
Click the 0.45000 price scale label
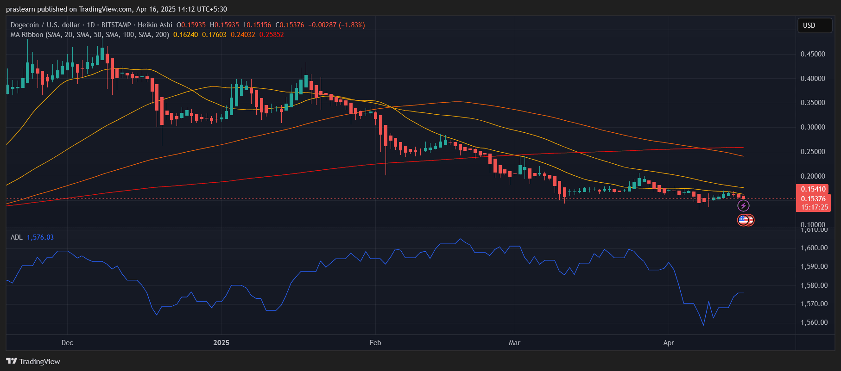[x=813, y=54]
